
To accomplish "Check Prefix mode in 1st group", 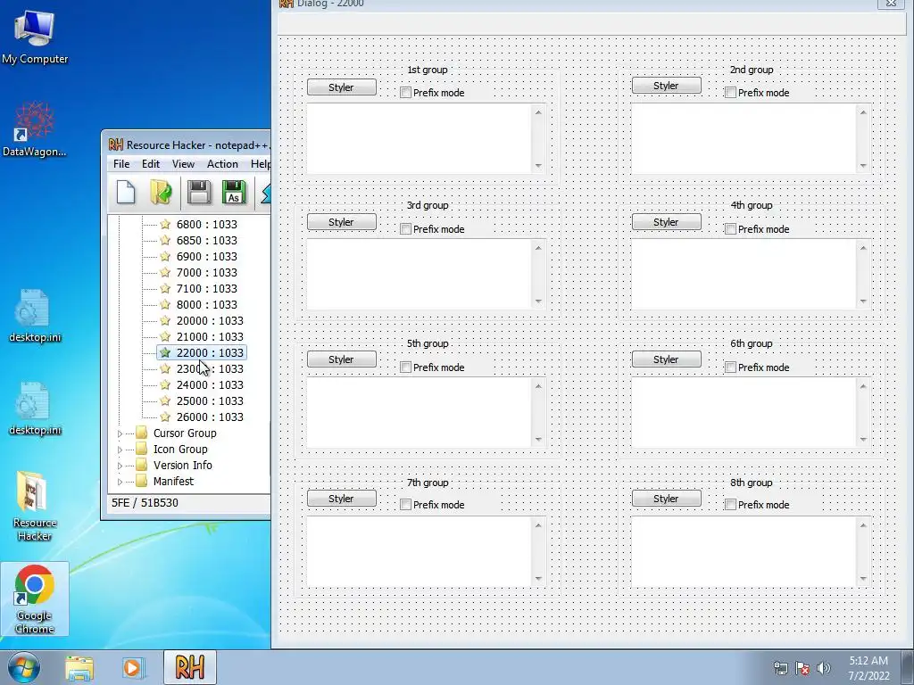I will 406,93.
